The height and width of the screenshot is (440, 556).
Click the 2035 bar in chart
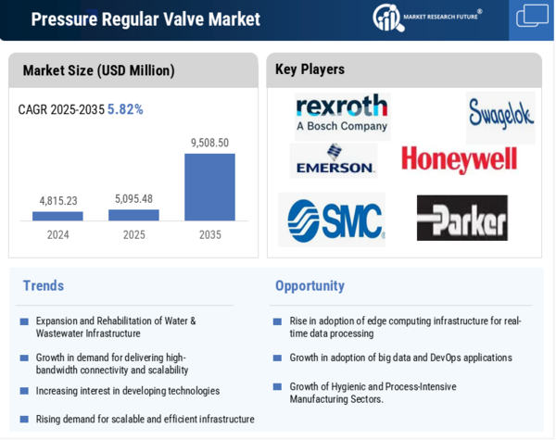click(209, 187)
